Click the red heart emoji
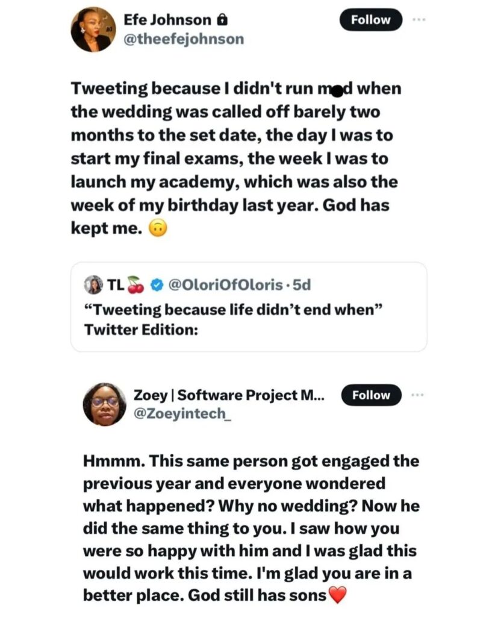 [x=339, y=596]
